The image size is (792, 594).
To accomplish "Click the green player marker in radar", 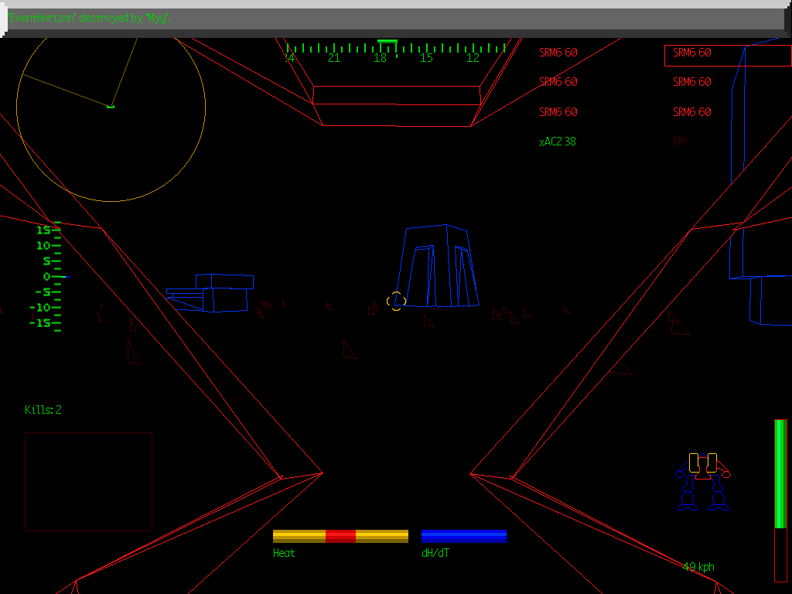I will point(111,106).
